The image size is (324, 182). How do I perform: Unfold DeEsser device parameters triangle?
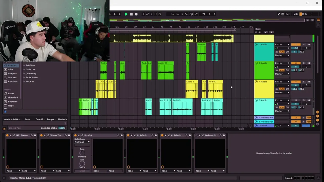(199, 135)
